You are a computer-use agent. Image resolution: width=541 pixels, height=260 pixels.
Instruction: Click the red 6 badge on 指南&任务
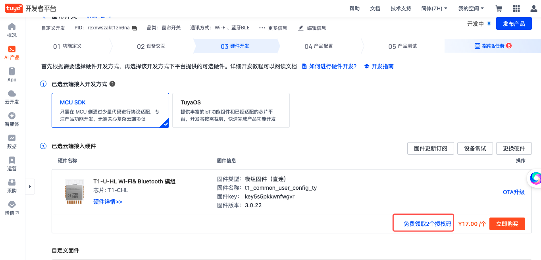click(x=509, y=46)
